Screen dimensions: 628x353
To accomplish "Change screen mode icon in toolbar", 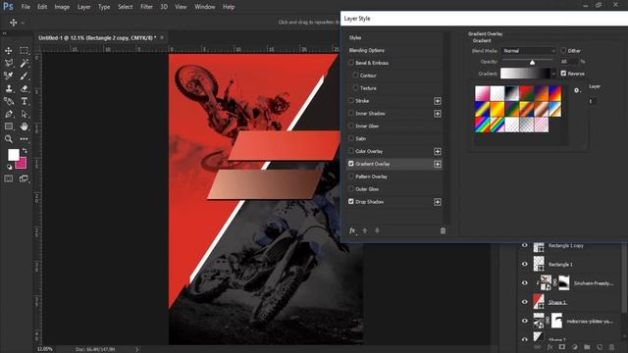I will tap(24, 178).
